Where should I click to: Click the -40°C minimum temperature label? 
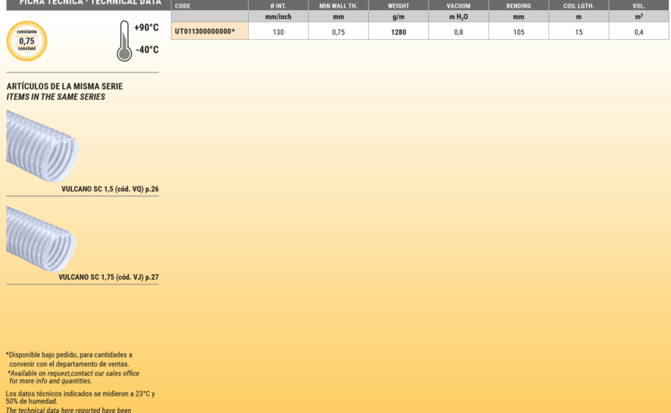tap(147, 50)
